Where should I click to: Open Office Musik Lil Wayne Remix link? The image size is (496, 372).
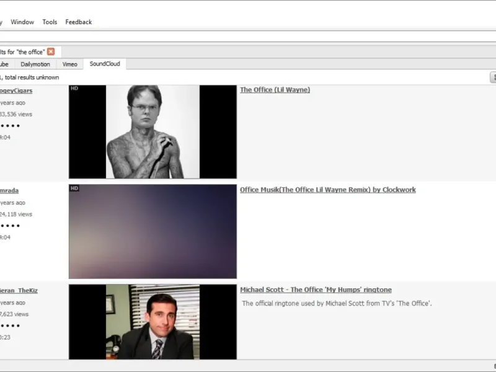328,190
